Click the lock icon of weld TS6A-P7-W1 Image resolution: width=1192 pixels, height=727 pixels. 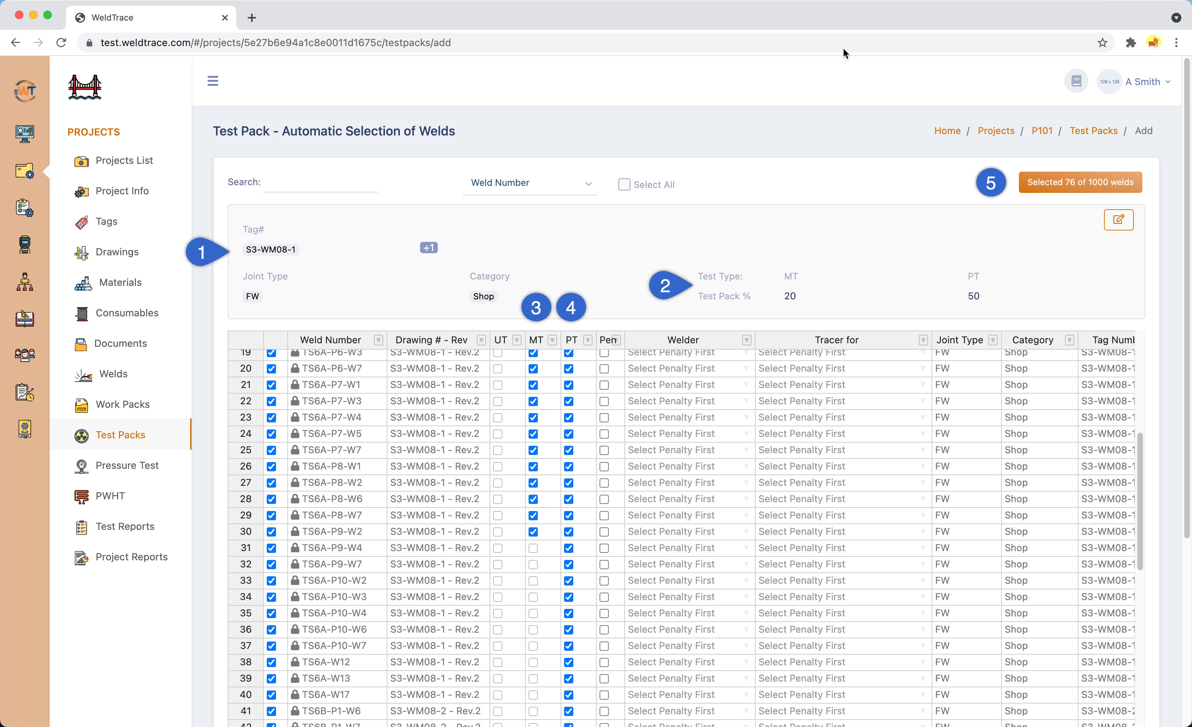pyautogui.click(x=294, y=384)
